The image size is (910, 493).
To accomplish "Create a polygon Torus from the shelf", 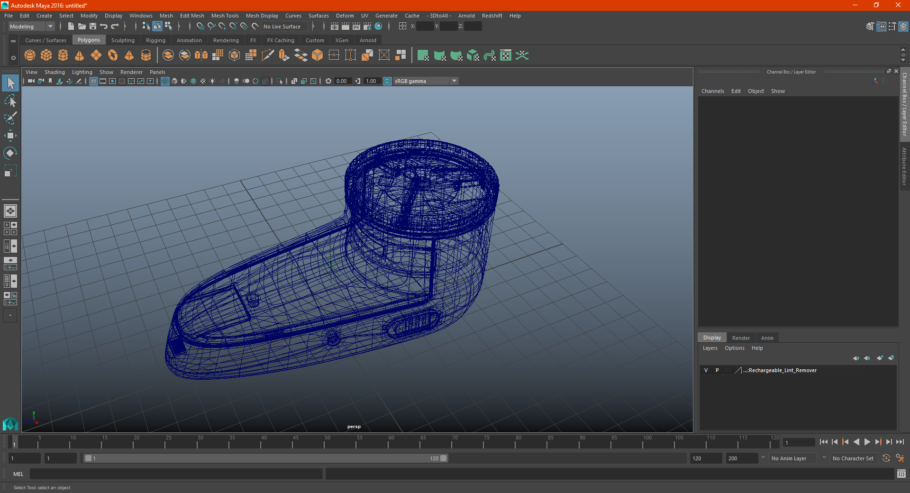I will click(113, 55).
